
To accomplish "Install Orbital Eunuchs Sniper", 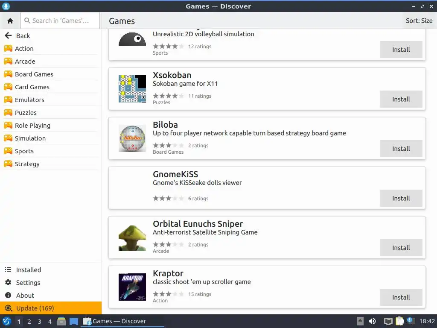I will pyautogui.click(x=401, y=248).
